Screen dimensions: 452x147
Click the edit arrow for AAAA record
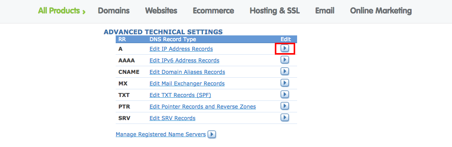[x=284, y=60]
